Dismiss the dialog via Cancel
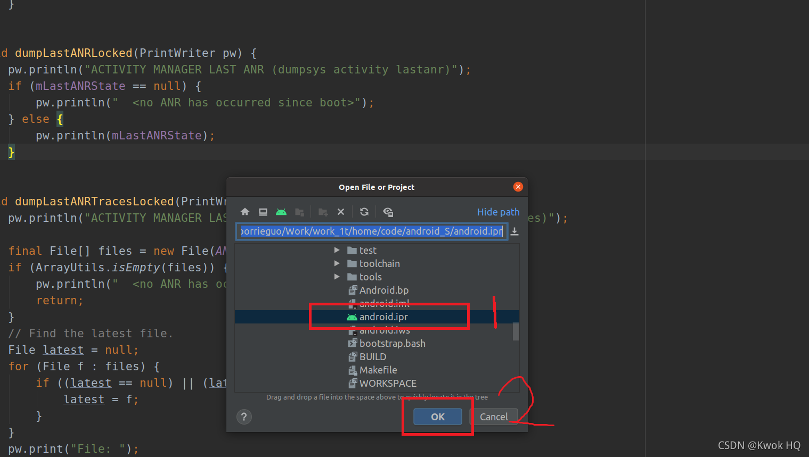 pos(494,417)
